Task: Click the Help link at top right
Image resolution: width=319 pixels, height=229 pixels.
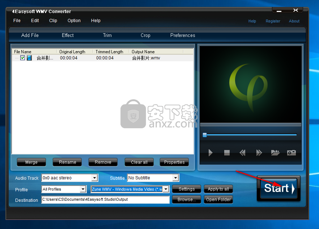Action: point(252,21)
